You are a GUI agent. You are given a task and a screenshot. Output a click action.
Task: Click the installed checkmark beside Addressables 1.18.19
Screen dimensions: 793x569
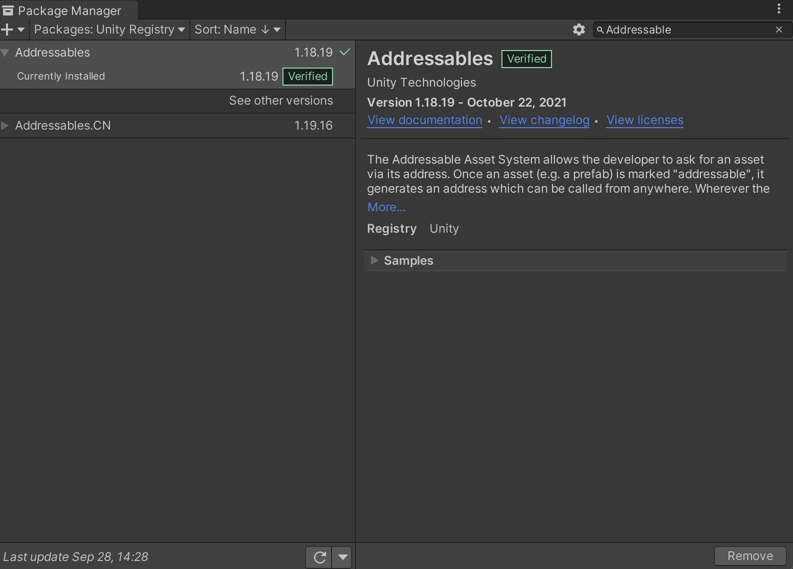point(345,52)
